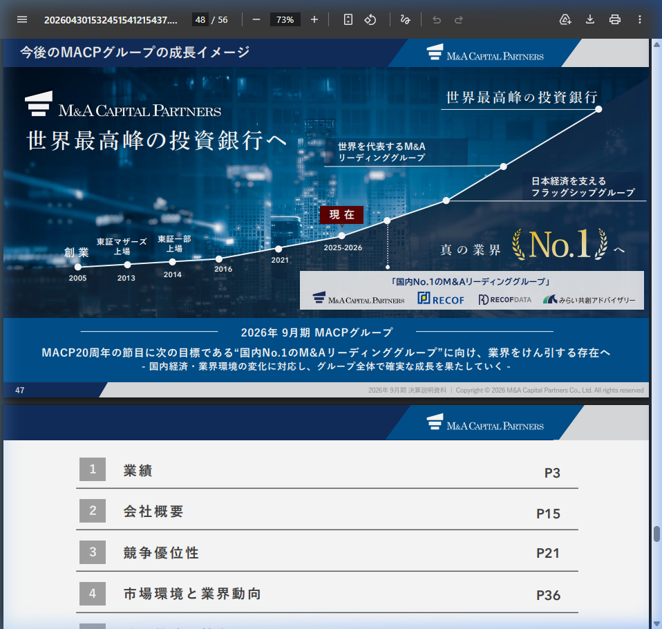Click the 東証一部上場 label
This screenshot has width=662, height=629.
click(174, 244)
